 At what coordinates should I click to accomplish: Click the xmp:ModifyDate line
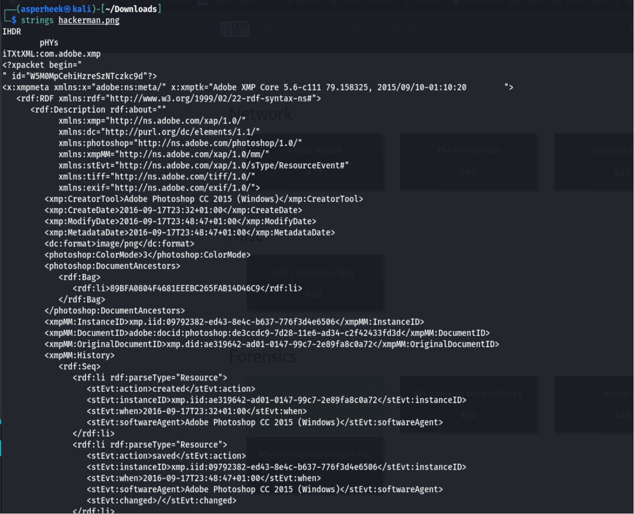180,221
